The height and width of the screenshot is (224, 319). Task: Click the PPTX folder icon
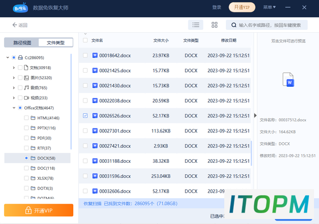coord(33,128)
